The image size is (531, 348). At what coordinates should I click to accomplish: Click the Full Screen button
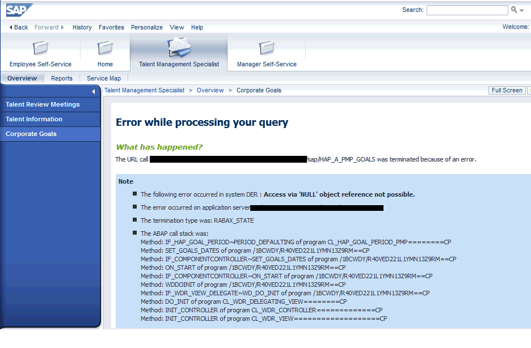(507, 90)
